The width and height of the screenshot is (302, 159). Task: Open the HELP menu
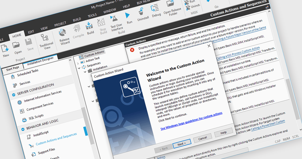click(x=126, y=7)
